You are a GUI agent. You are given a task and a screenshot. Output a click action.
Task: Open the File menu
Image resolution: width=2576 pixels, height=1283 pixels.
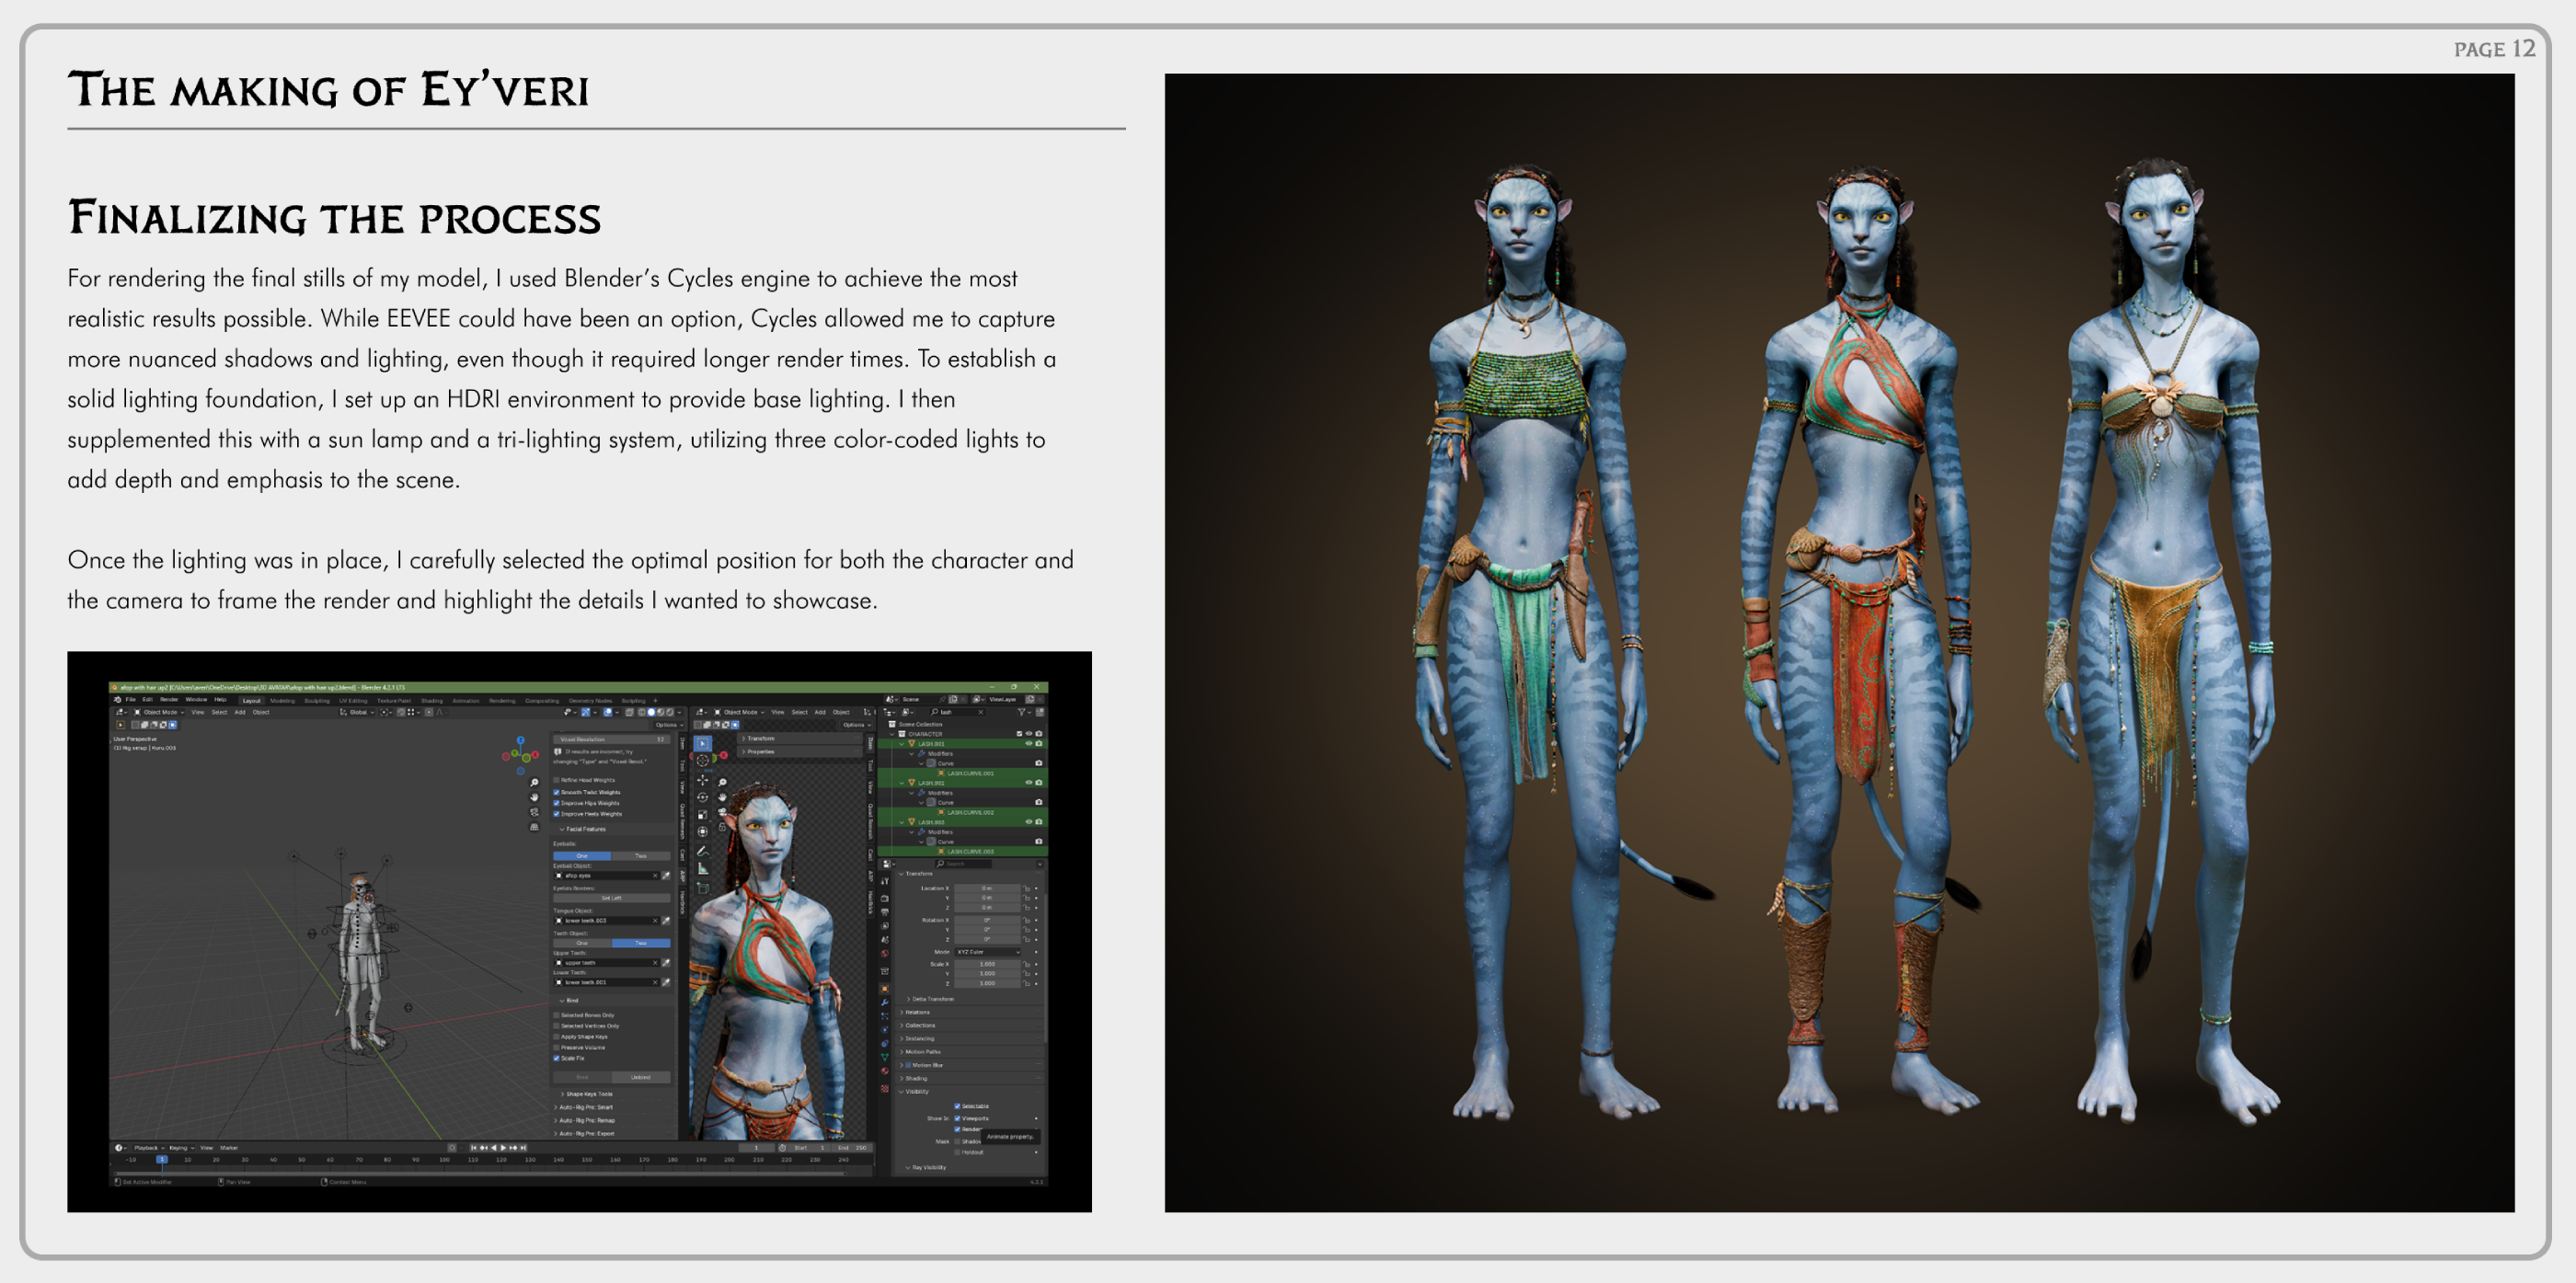[x=131, y=700]
